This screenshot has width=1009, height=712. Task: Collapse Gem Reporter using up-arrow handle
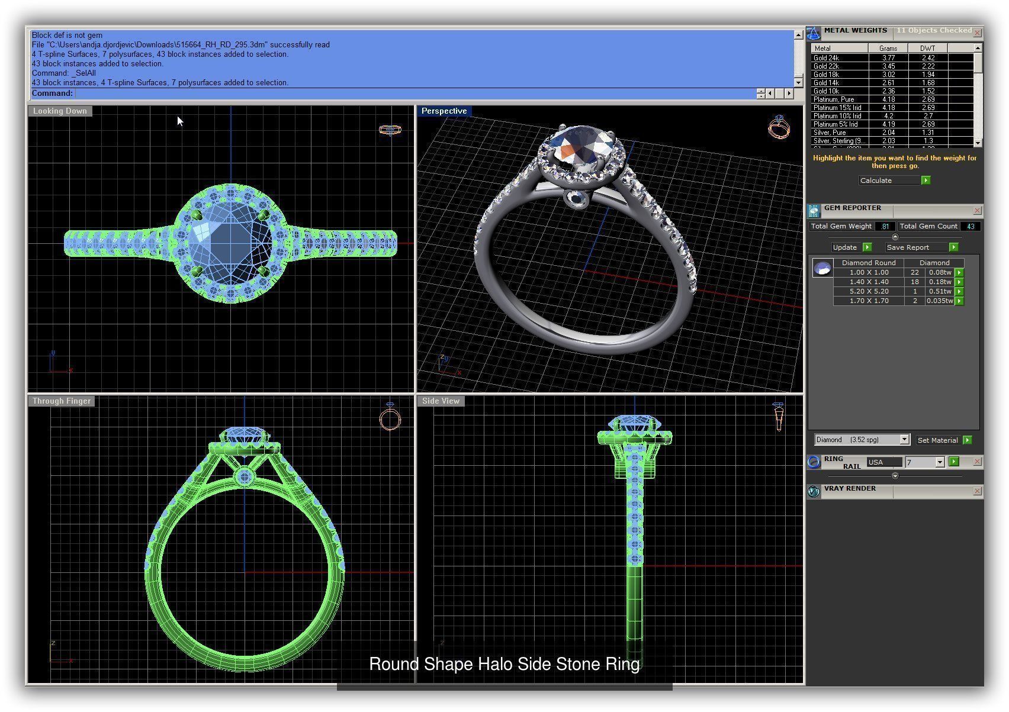coord(895,237)
